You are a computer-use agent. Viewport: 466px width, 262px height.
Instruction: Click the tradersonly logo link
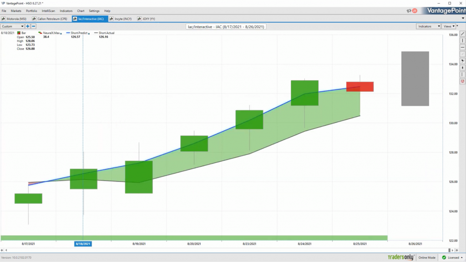pos(401,257)
